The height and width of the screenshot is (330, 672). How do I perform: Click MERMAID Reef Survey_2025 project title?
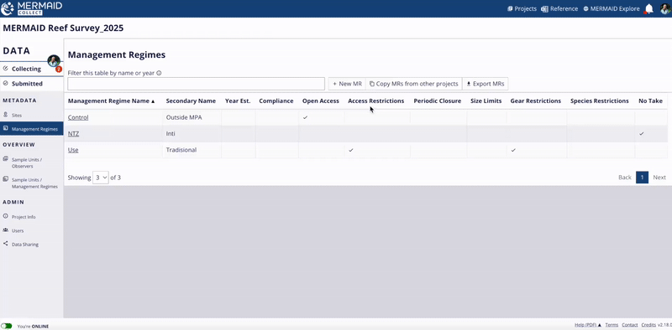63,28
